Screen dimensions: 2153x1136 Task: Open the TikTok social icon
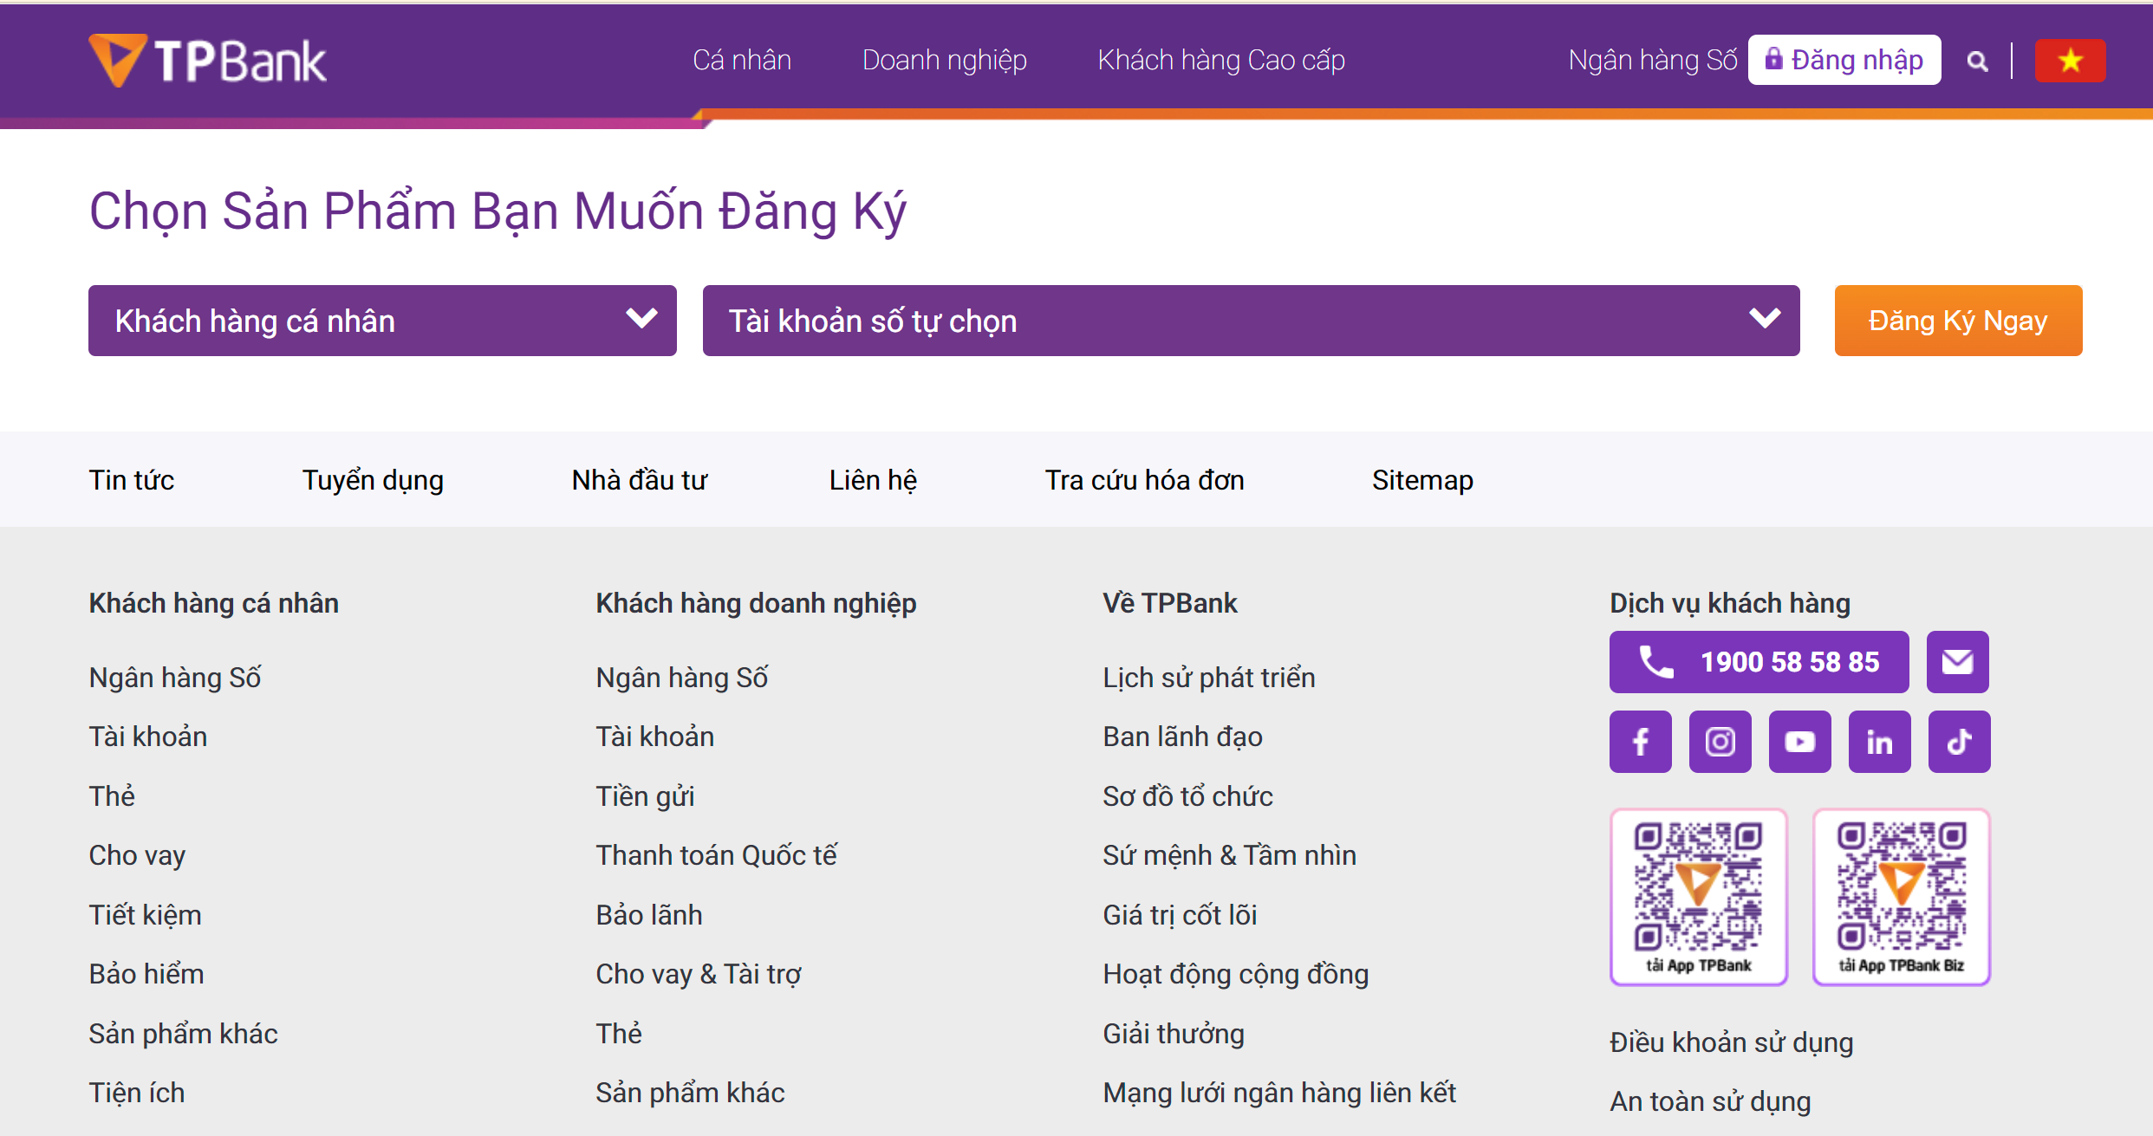click(x=1960, y=742)
